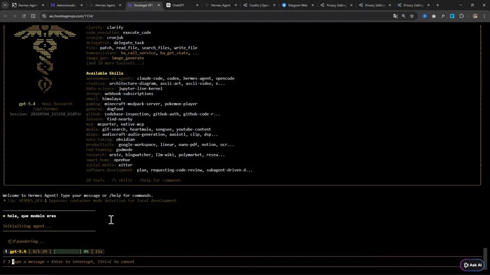490x275 pixels.
Task: Click the 'webhook-subscriptions' skill
Action: click(129, 94)
